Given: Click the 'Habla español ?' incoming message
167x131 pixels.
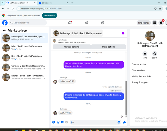Looking at the screenshot, I should point(67,81).
